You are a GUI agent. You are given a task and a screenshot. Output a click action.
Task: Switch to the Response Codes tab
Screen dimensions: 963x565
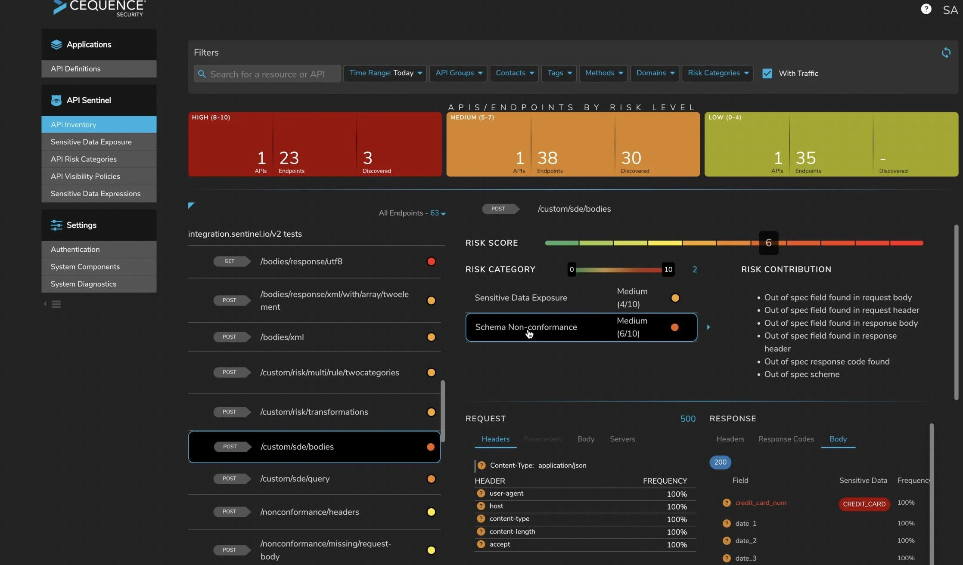tap(786, 439)
